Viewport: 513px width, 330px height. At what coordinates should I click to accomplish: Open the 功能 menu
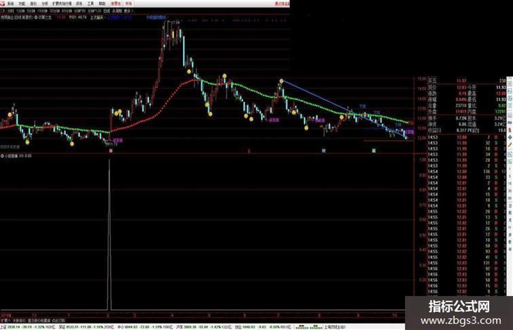point(22,4)
